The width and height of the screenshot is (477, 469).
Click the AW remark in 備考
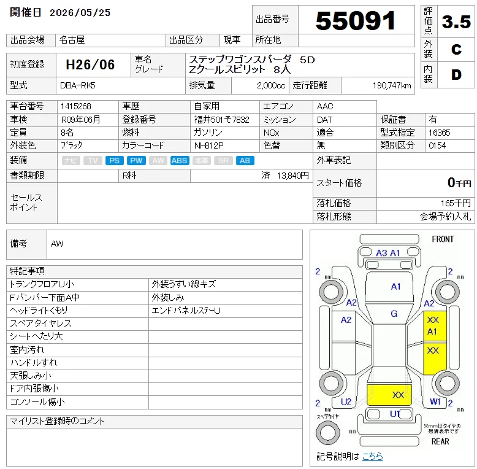[57, 244]
